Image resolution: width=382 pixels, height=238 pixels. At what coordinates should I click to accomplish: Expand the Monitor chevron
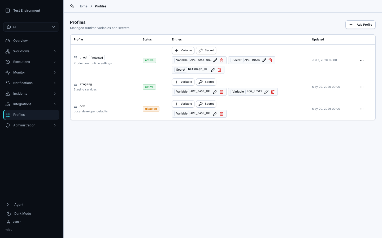click(55, 72)
